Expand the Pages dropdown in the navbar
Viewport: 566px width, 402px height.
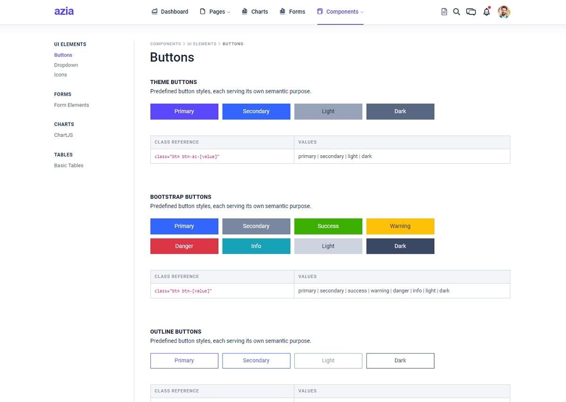215,11
